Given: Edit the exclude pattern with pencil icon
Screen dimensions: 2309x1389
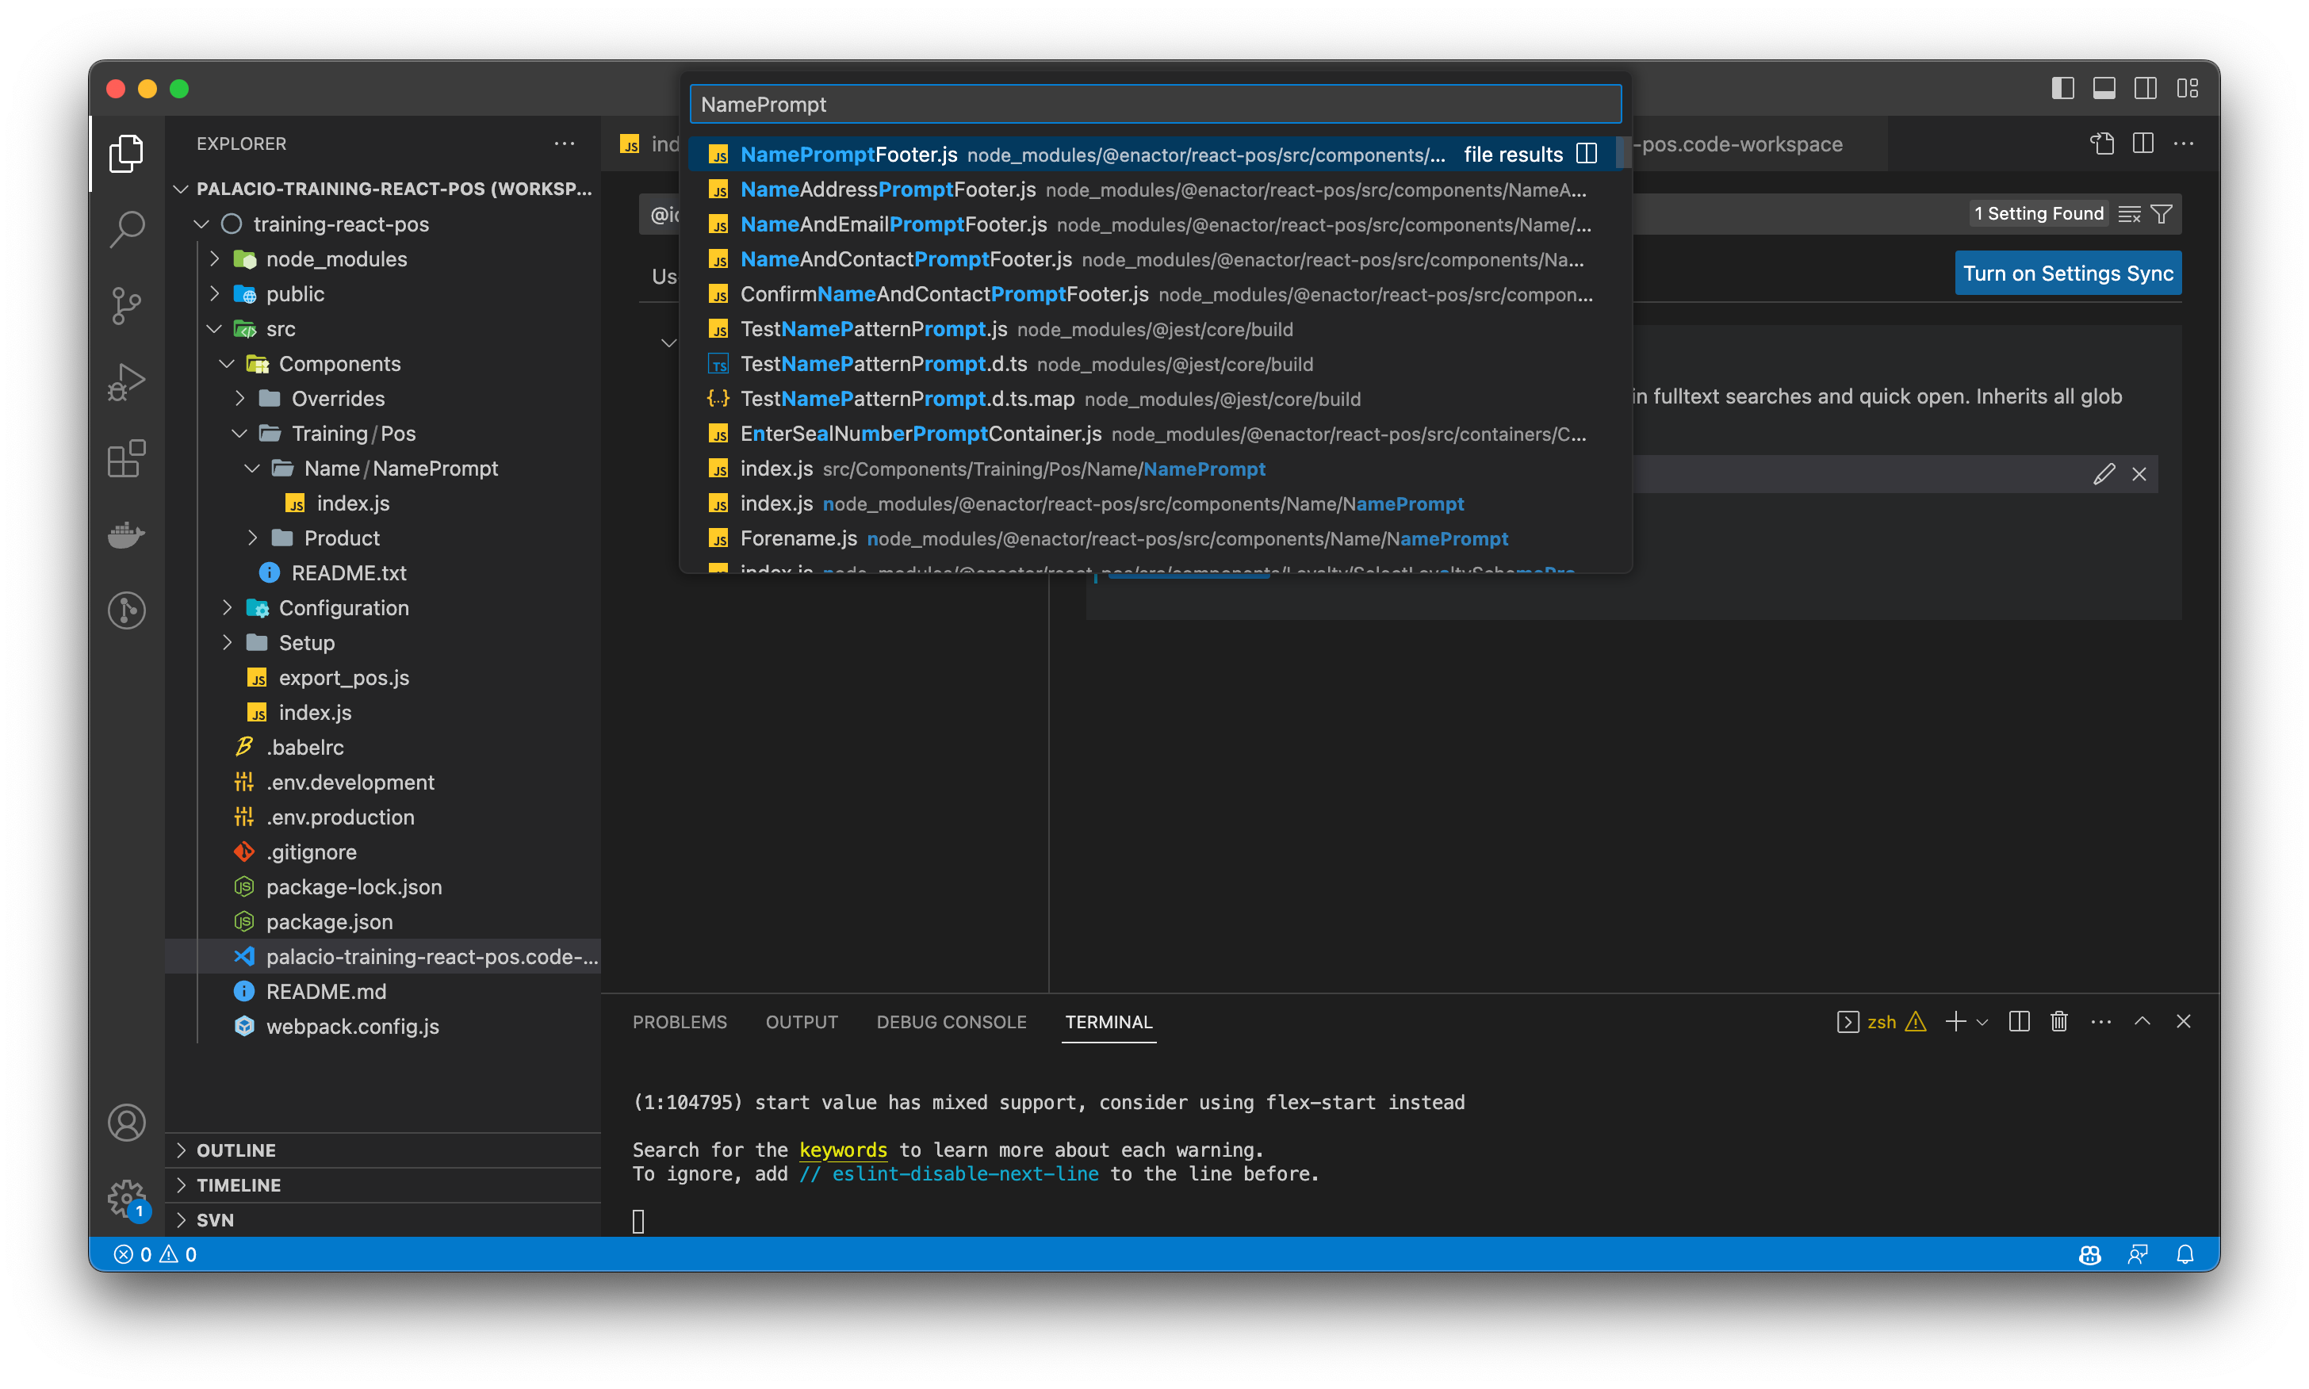Looking at the screenshot, I should click(x=2104, y=473).
